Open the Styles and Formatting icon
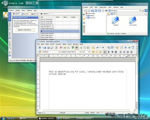This screenshot has height=120, width=150. click(x=40, y=52)
